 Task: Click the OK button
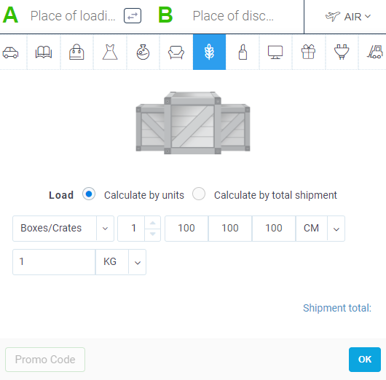(365, 360)
